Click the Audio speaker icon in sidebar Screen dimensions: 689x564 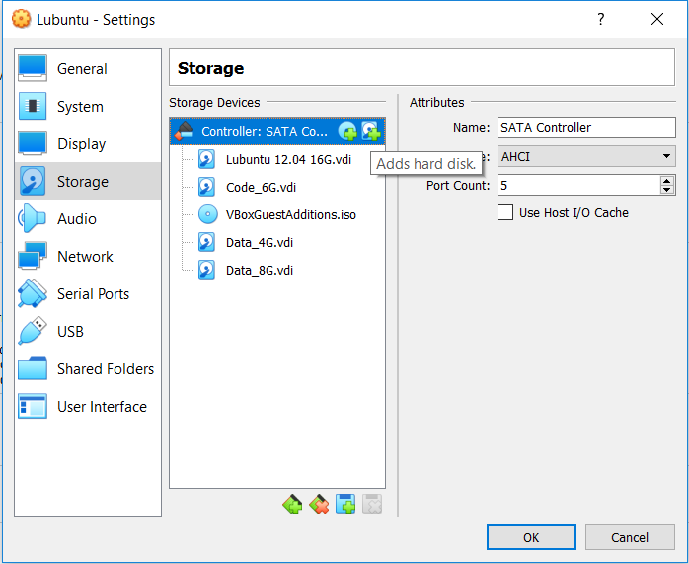[x=32, y=218]
